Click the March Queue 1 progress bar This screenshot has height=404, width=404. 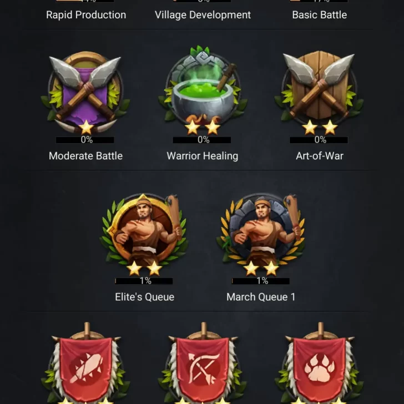coord(261,281)
